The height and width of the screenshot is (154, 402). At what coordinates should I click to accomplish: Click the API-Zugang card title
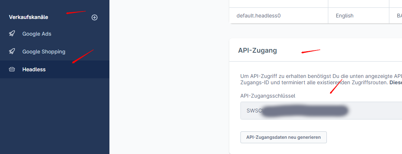tap(258, 50)
